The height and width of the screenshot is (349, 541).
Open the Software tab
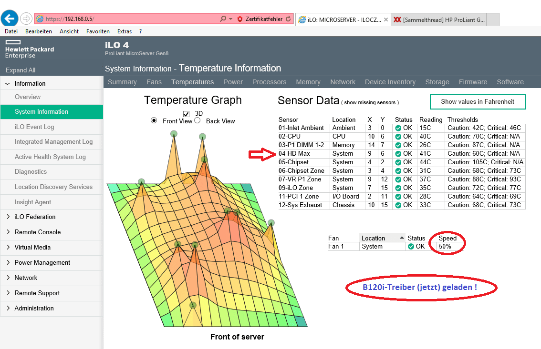click(510, 82)
